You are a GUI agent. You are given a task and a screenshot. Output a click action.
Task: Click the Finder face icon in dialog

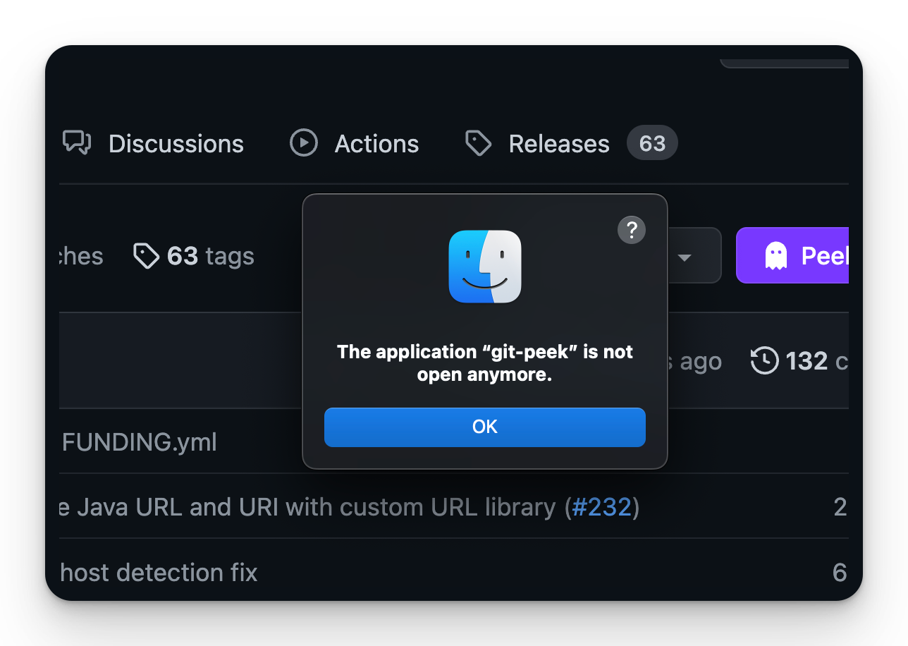[x=485, y=267]
